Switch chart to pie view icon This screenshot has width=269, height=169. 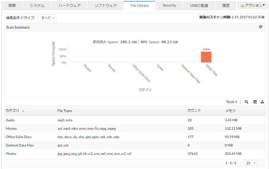tap(261, 27)
